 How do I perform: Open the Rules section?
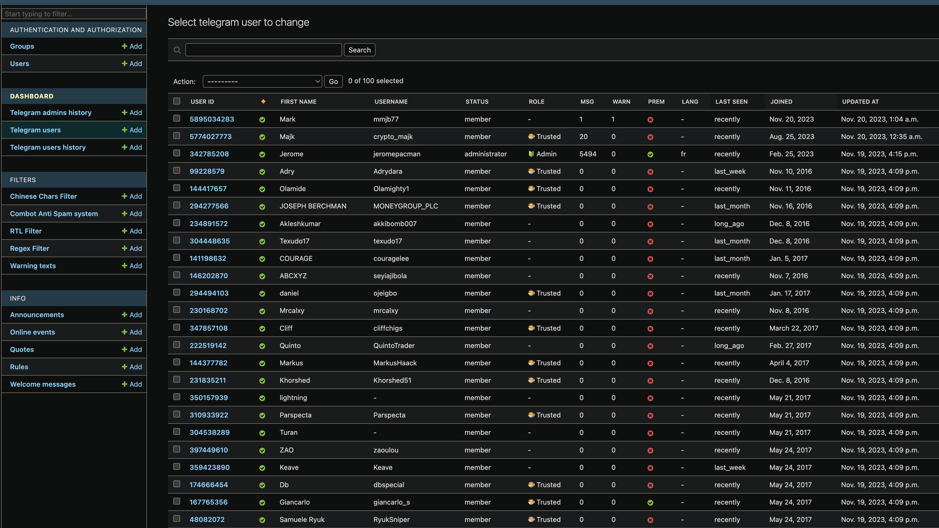[x=19, y=367]
